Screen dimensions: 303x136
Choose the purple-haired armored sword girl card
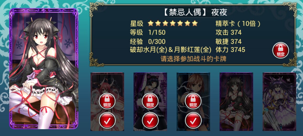[279, 102]
